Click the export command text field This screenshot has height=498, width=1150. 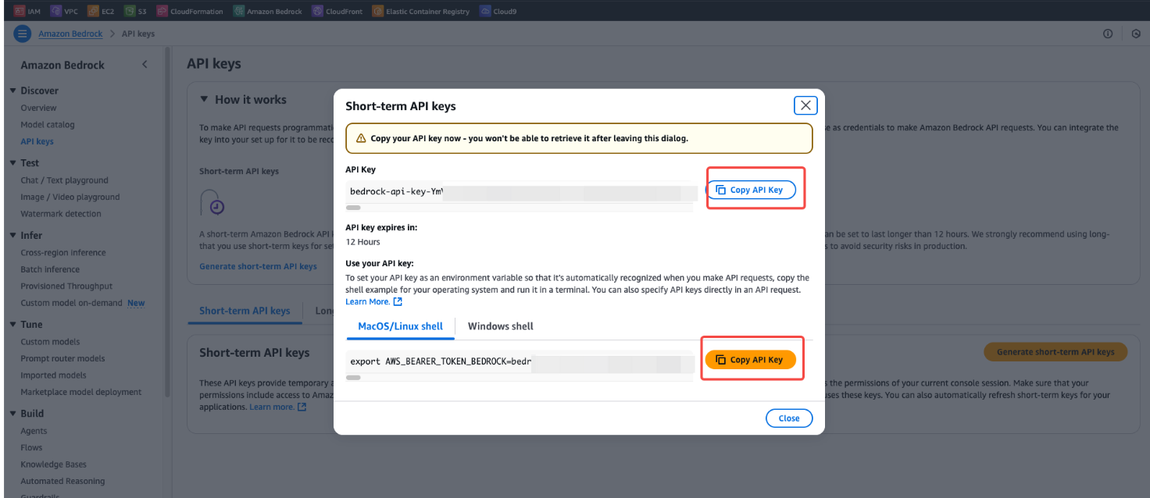[521, 361]
